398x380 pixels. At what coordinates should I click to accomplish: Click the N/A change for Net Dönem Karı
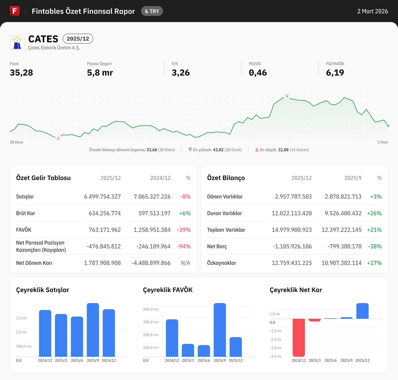[186, 263]
